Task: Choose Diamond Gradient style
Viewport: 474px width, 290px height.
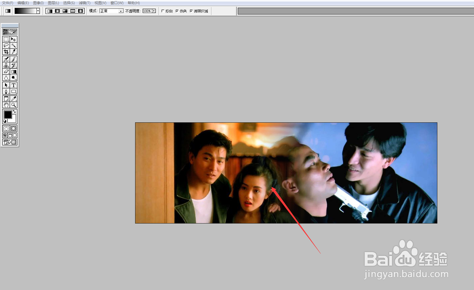Action: 80,11
